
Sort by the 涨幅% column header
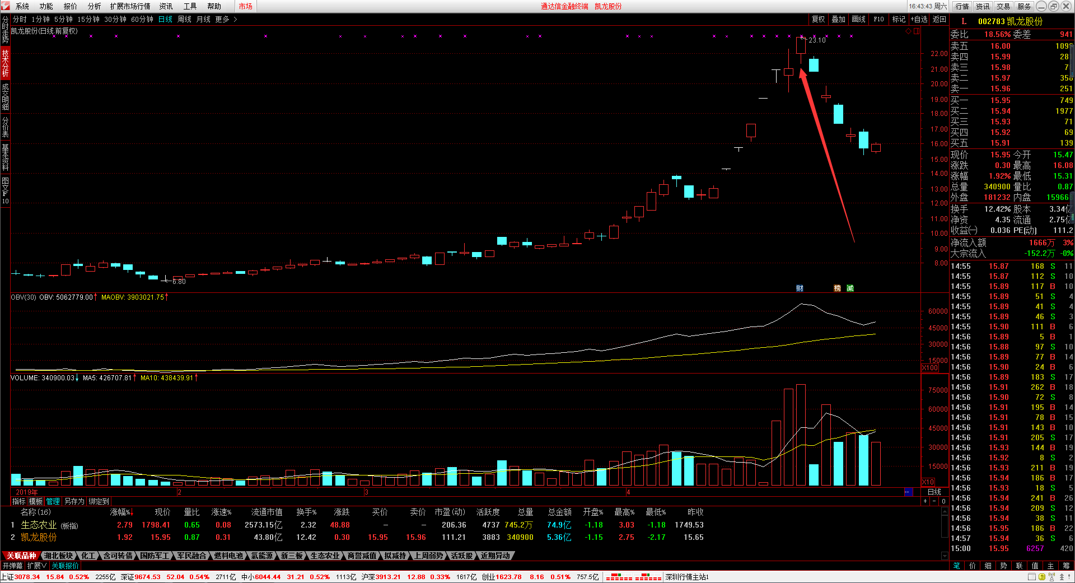coord(121,512)
